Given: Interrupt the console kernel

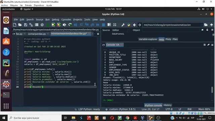Looking at the screenshot, I should tap(205, 45).
